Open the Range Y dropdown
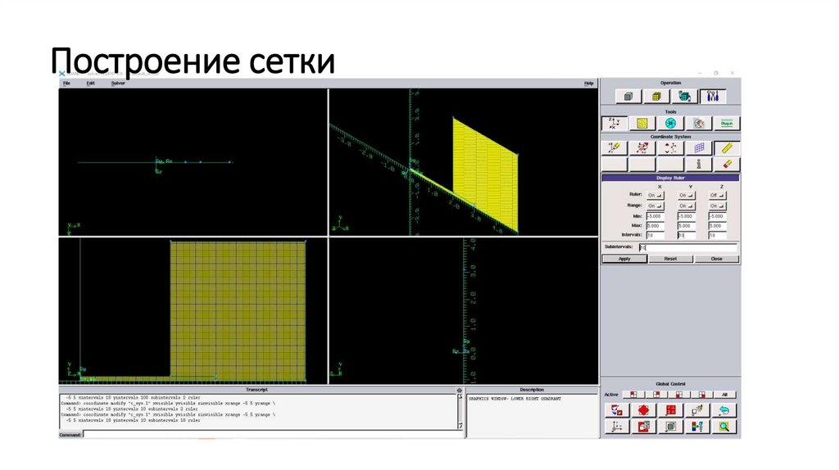The width and height of the screenshot is (839, 470). coord(686,206)
